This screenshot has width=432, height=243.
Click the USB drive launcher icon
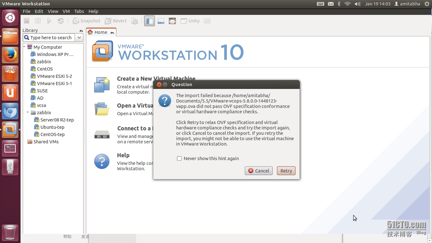tap(10, 167)
